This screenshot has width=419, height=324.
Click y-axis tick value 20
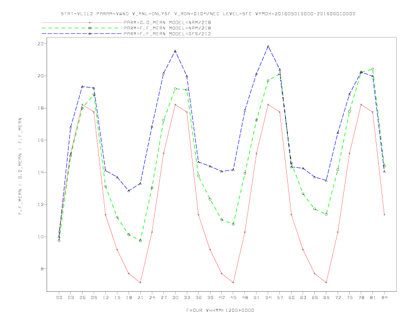tap(41, 76)
